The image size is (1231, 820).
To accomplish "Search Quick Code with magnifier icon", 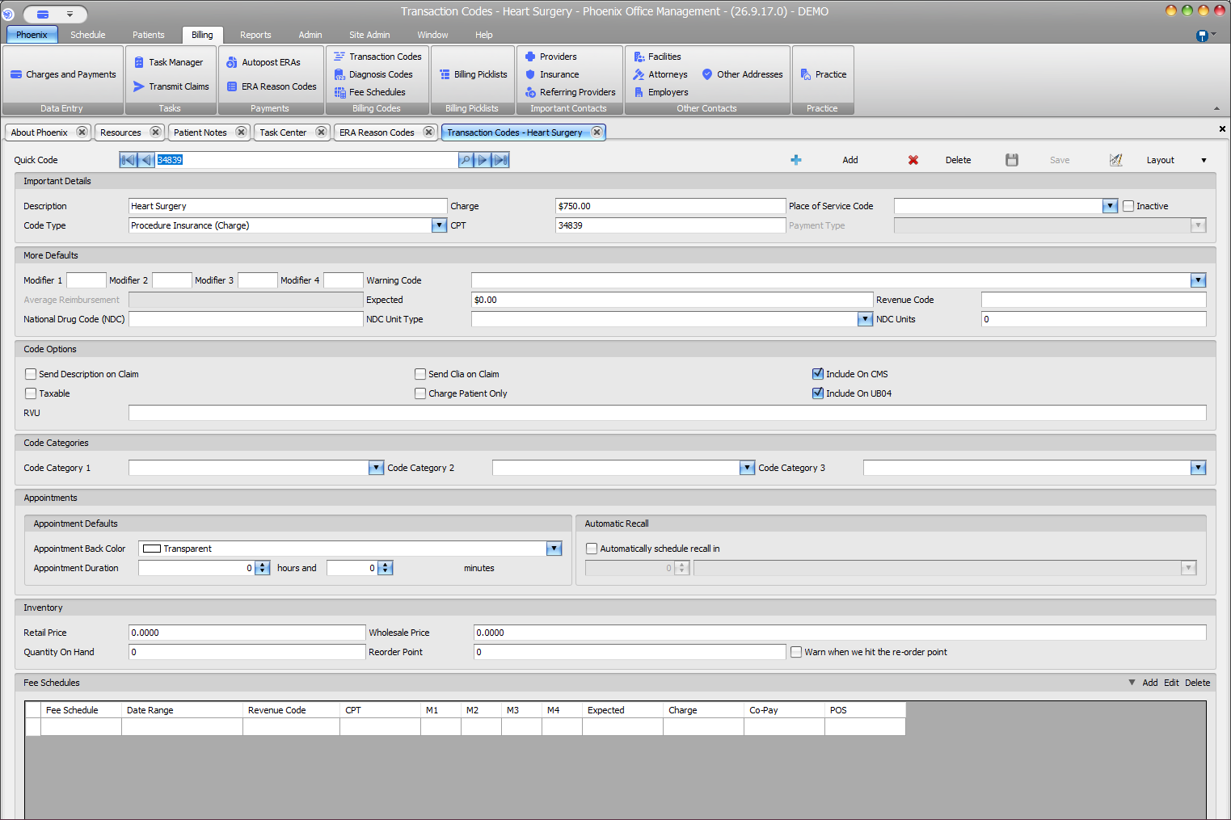I will (x=466, y=160).
